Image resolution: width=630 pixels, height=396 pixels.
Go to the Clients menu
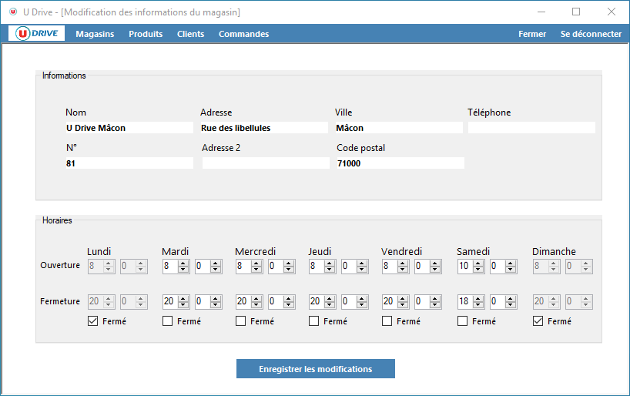[190, 34]
